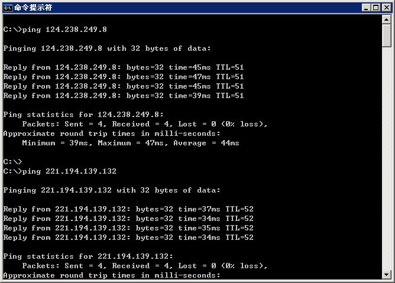Click the empty 'C:\>' prompt line

point(12,162)
